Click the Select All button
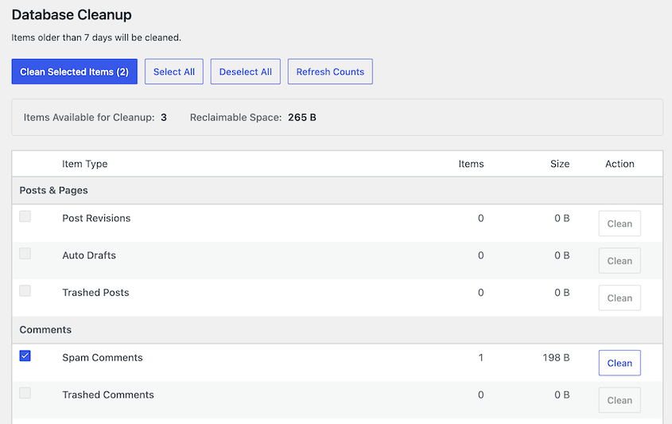This screenshot has width=672, height=424. click(174, 72)
